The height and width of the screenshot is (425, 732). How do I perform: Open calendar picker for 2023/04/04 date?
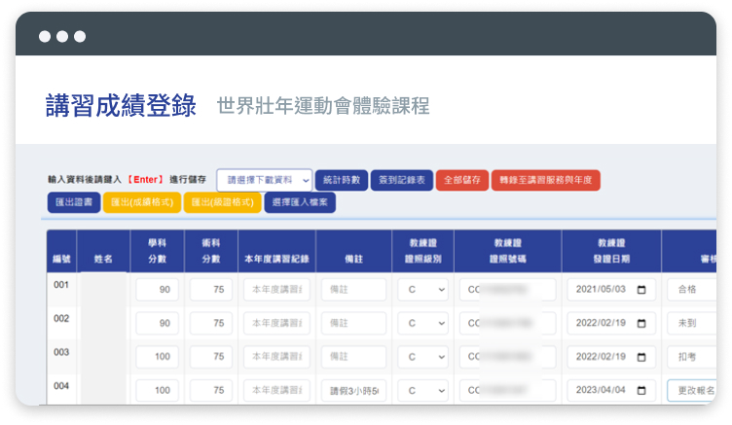click(x=640, y=391)
